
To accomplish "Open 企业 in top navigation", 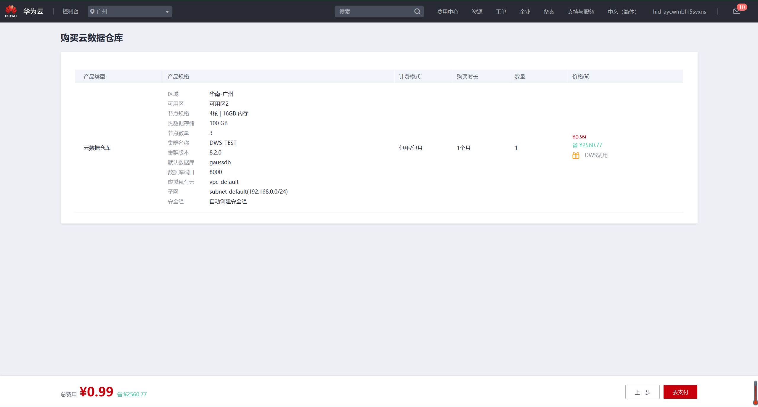I will [525, 12].
